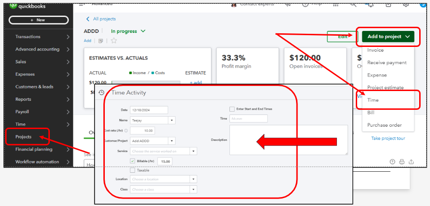Viewport: 430px width, 206px height.
Task: Click the + add estimate link
Action: point(196,83)
